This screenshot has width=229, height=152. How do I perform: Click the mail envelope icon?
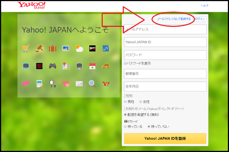click(x=79, y=84)
